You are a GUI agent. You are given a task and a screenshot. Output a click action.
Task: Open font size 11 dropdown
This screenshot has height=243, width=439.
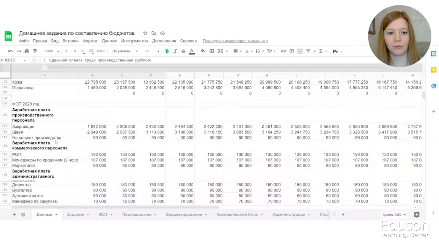152,51
